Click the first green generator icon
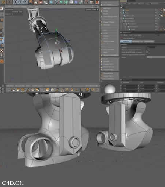 [x=61, y=2]
